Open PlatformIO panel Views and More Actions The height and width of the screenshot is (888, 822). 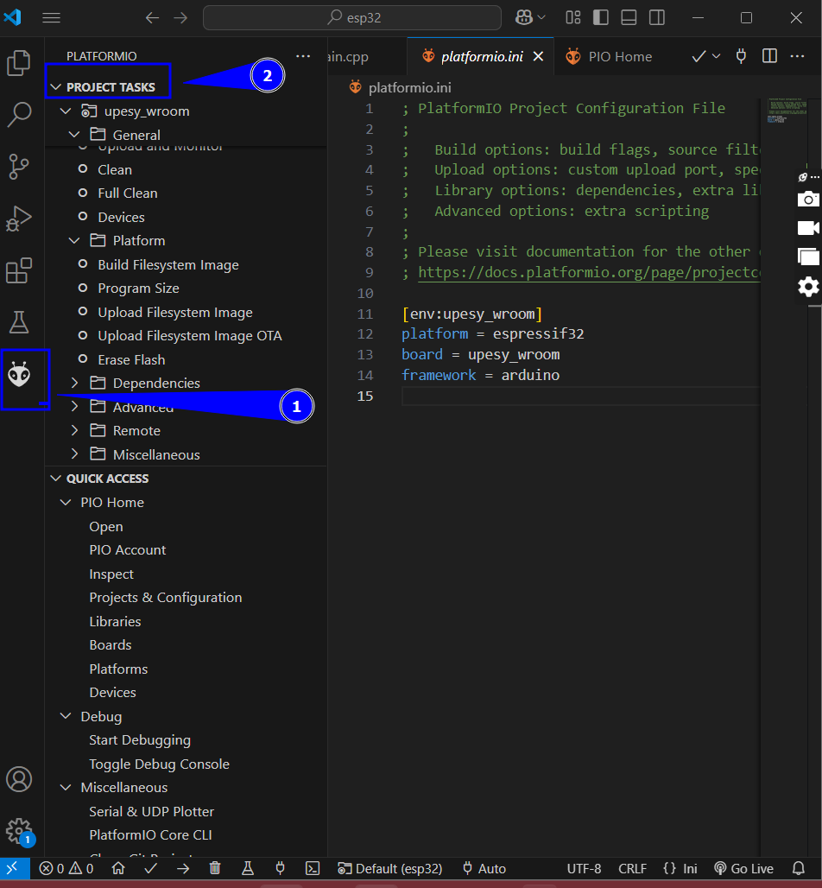coord(303,56)
